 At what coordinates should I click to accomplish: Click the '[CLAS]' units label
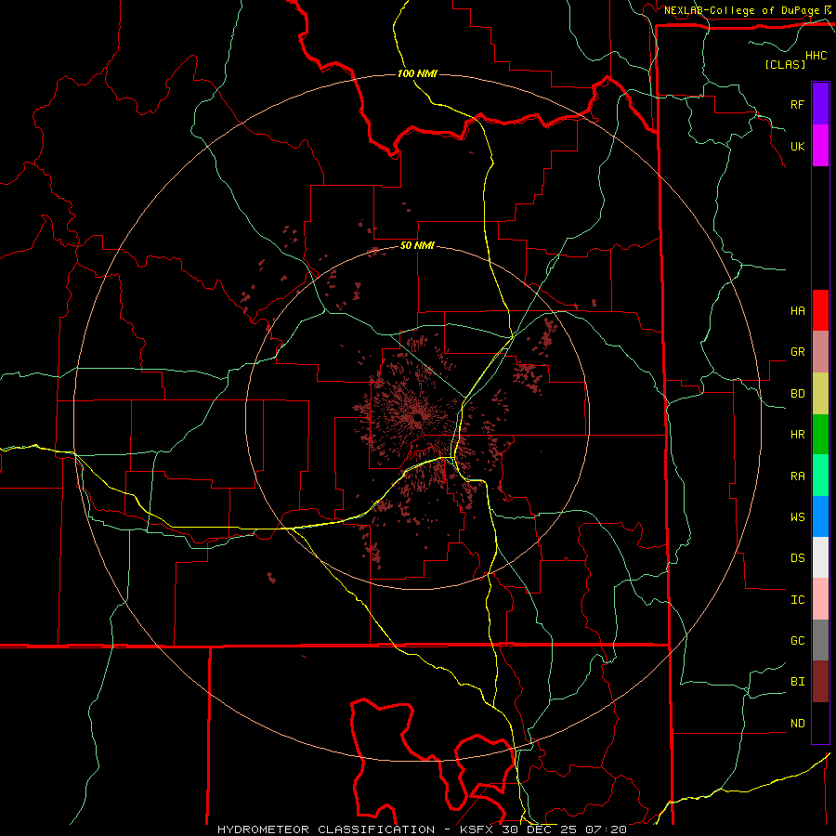click(x=785, y=64)
